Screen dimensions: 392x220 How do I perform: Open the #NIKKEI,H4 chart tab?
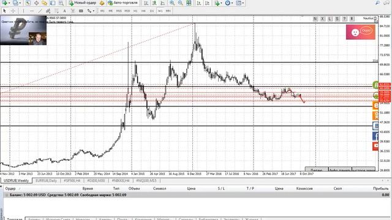coord(121,180)
